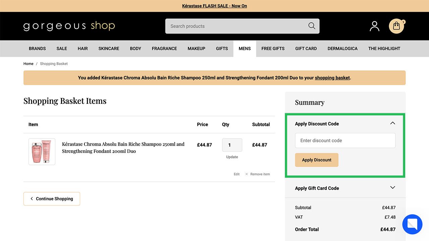Open the GIFT CARD menu item
Image resolution: width=429 pixels, height=241 pixels.
point(306,49)
